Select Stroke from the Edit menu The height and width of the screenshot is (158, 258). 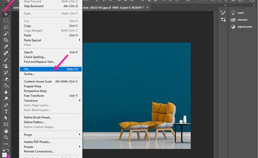point(51,74)
